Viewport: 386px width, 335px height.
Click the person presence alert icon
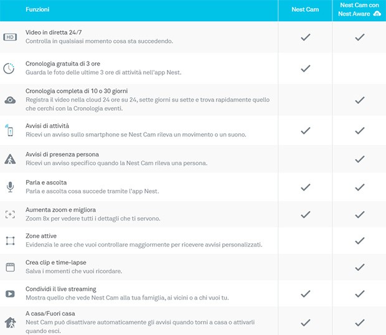click(x=10, y=159)
